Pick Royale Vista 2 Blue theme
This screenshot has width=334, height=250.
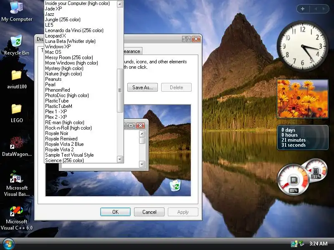click(x=81, y=144)
